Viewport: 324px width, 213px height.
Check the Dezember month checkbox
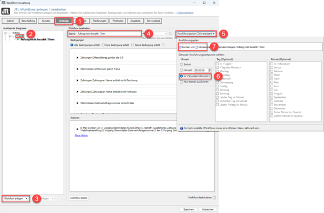click(272, 108)
